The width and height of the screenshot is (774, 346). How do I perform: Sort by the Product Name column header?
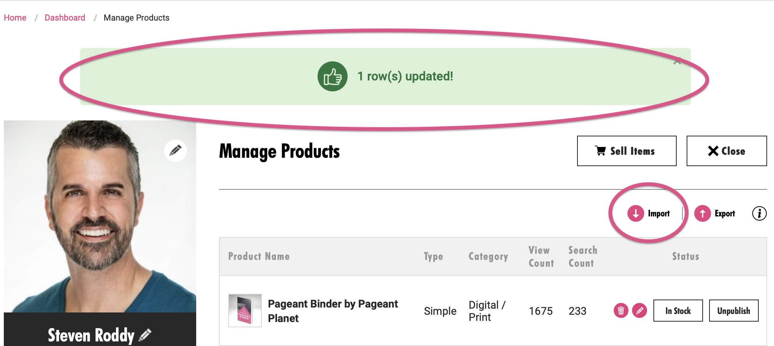pyautogui.click(x=259, y=256)
